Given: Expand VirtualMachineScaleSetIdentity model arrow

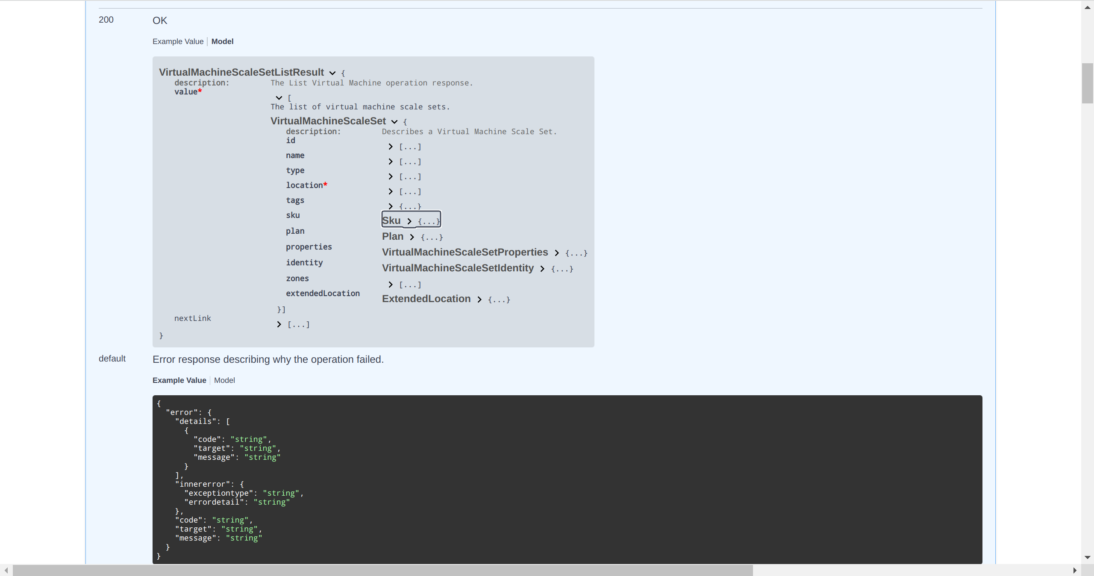Looking at the screenshot, I should click(x=542, y=269).
